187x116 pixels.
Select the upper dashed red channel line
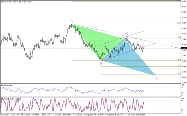tap(115, 40)
